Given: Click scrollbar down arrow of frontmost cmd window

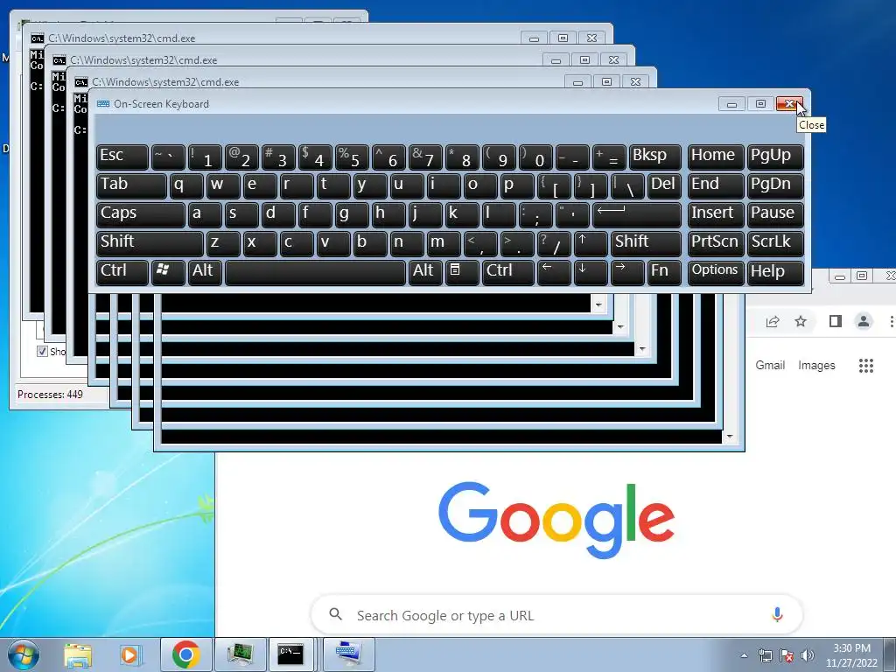Looking at the screenshot, I should [729, 437].
